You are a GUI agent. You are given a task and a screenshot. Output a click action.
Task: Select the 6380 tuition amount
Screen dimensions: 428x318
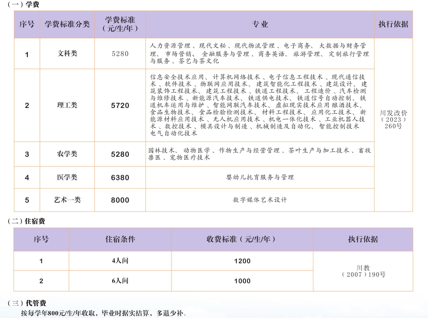tap(120, 178)
